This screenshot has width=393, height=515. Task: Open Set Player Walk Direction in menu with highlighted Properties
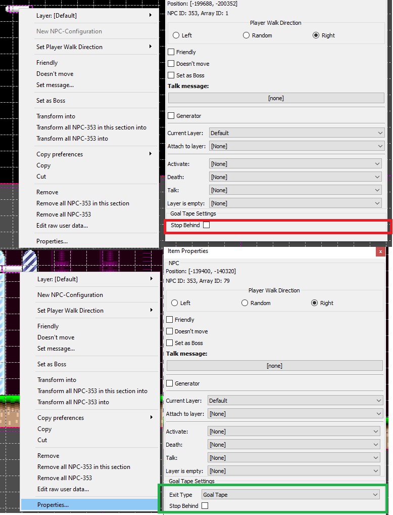[89, 311]
